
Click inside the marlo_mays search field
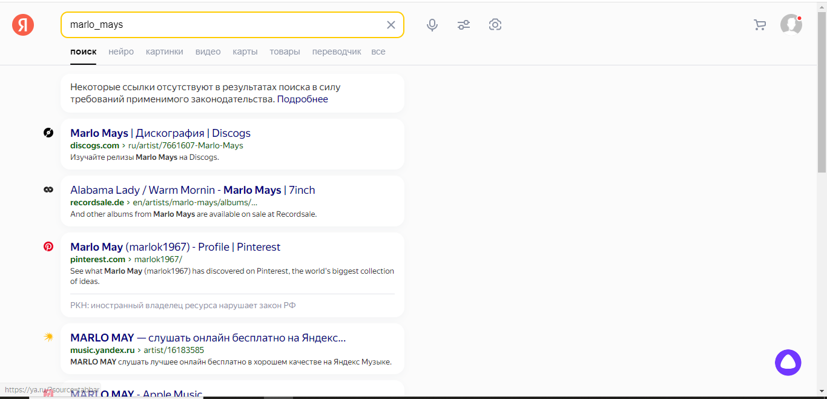click(224, 25)
